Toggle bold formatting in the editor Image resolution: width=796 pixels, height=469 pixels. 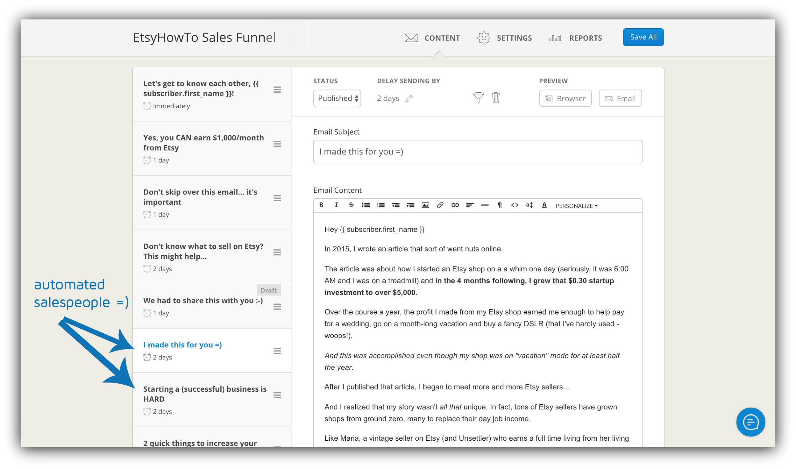coord(321,205)
